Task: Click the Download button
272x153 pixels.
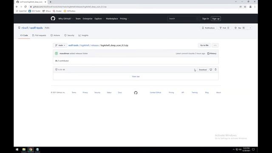Action: [x=203, y=70]
